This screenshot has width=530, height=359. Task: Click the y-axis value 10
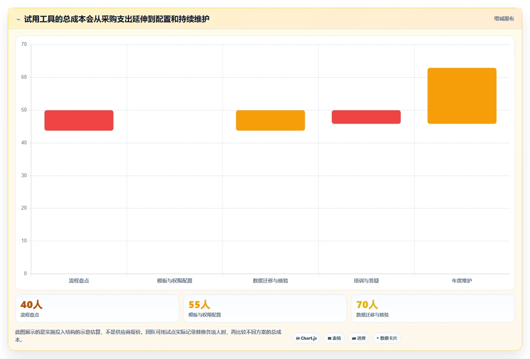pyautogui.click(x=24, y=241)
